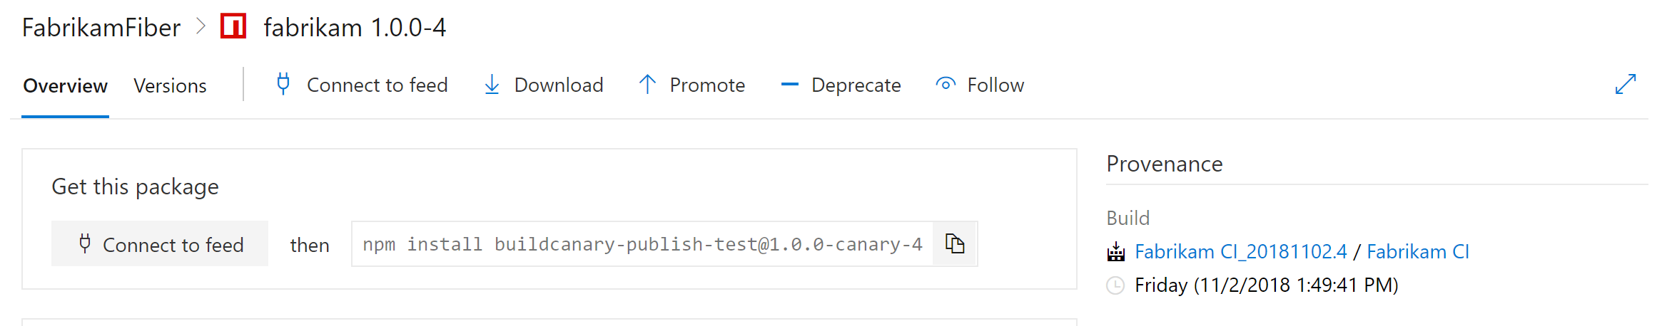Click the Promote up-arrow icon

(x=647, y=85)
